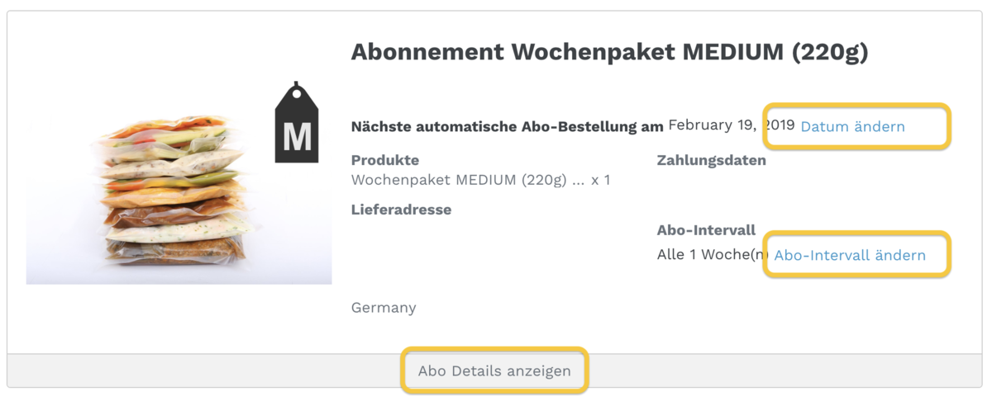Click the x 1 product quantity
Screen dimensions: 992x401
point(601,180)
